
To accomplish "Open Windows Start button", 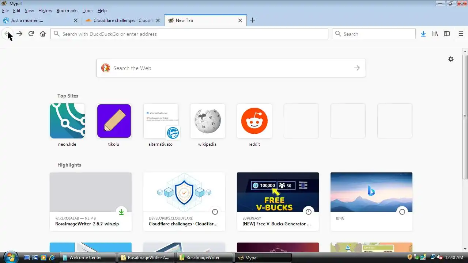I will point(10,257).
